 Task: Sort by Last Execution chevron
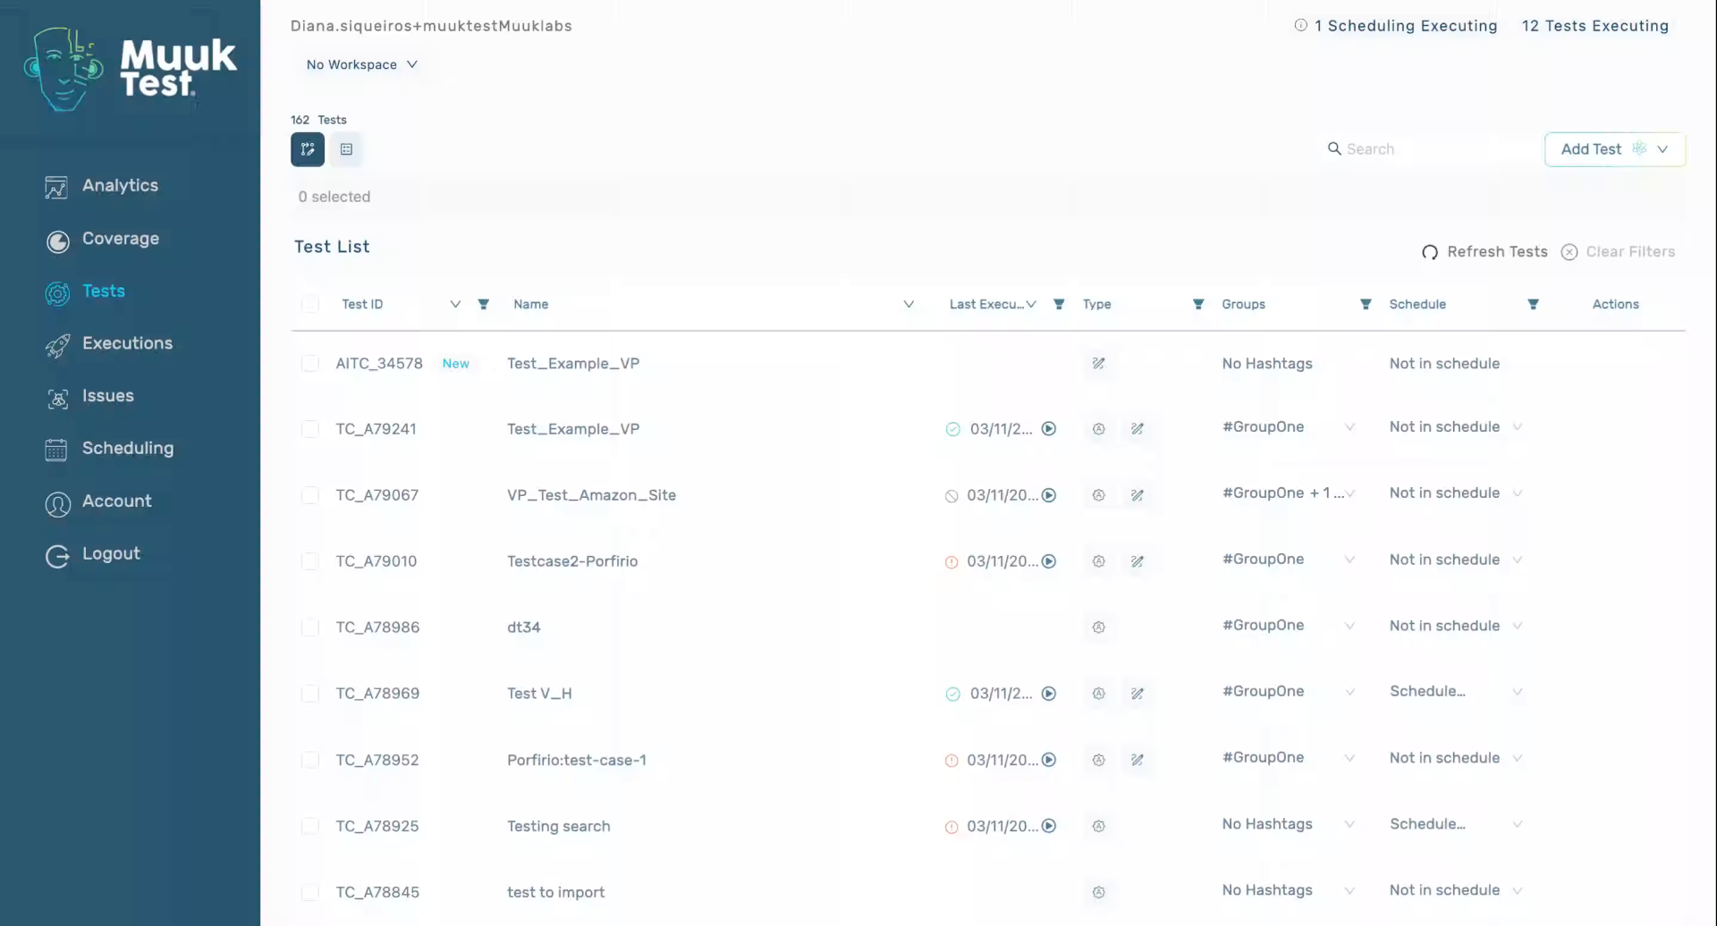(1031, 304)
